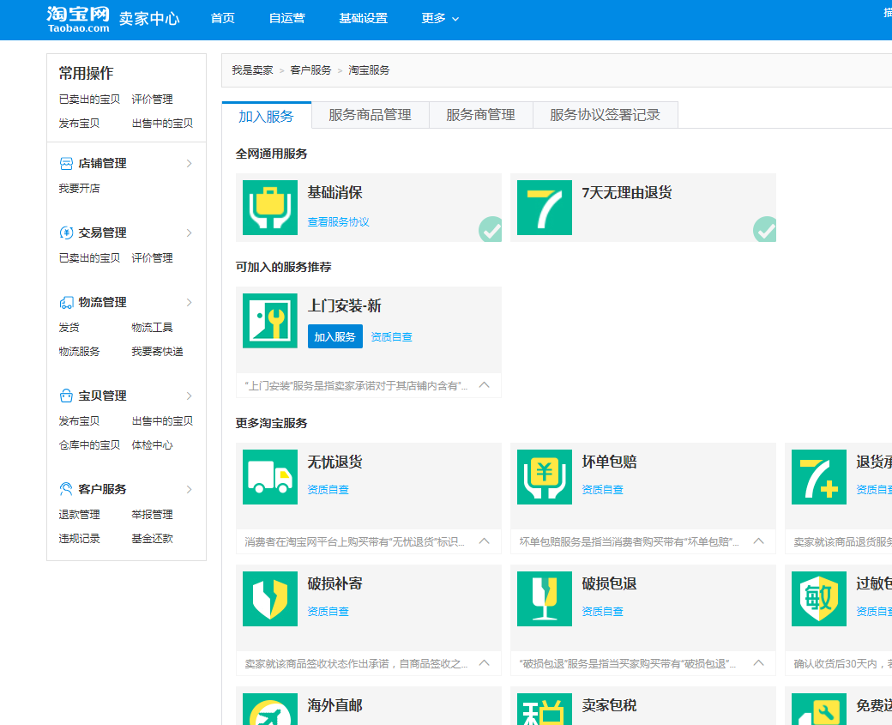Open 举报管理 under 客户服务

pos(152,515)
